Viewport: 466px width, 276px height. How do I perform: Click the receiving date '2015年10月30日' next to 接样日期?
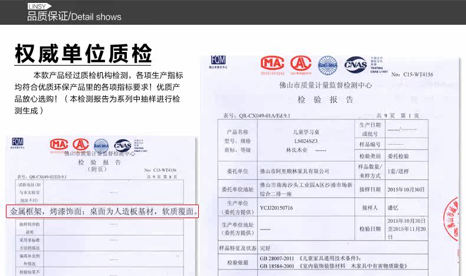coord(406,190)
